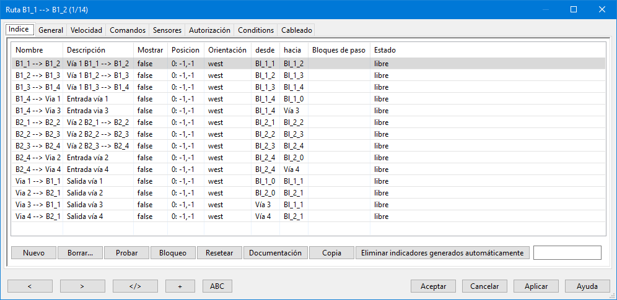Viewport: 617px width, 300px height.
Task: Click the </> button
Action: pos(135,286)
